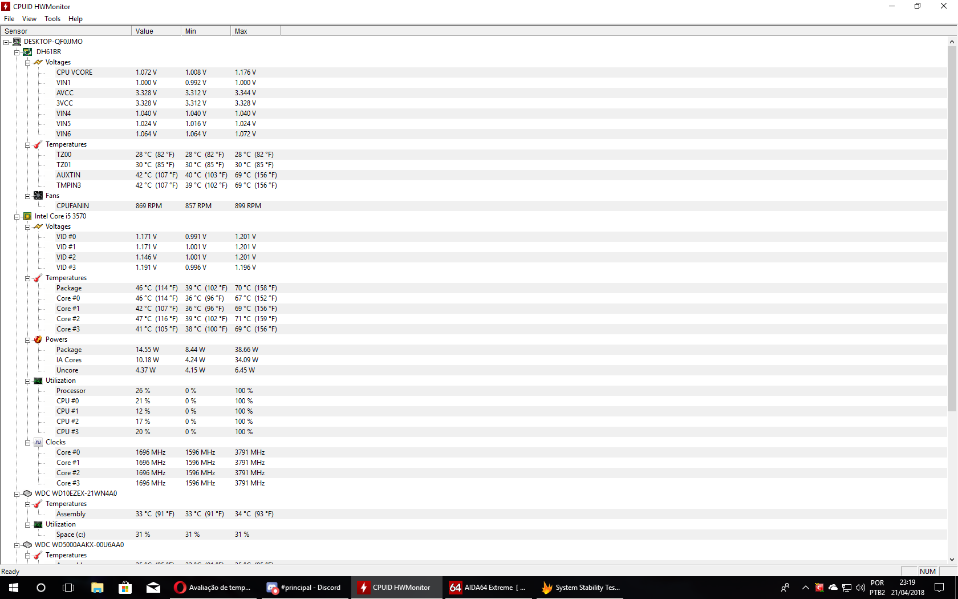This screenshot has width=958, height=599.
Task: Collapse the DH61BR motherboard node
Action: coord(17,52)
